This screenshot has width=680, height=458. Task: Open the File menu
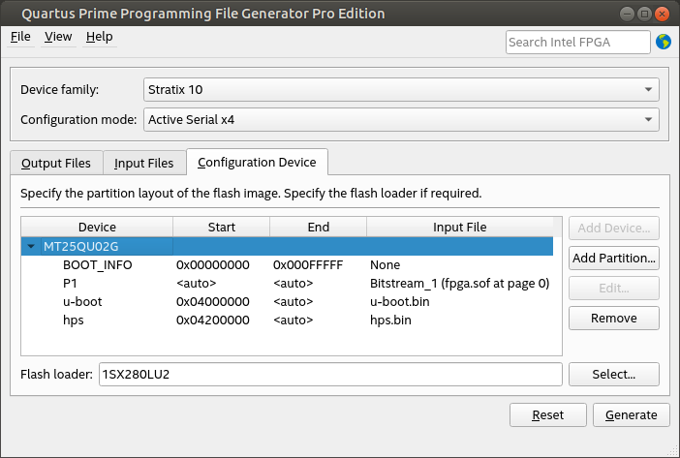(x=20, y=37)
